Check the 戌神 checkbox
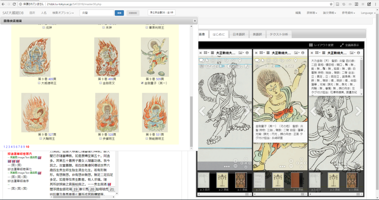Viewport: 379px width, 200px height. 44,27
